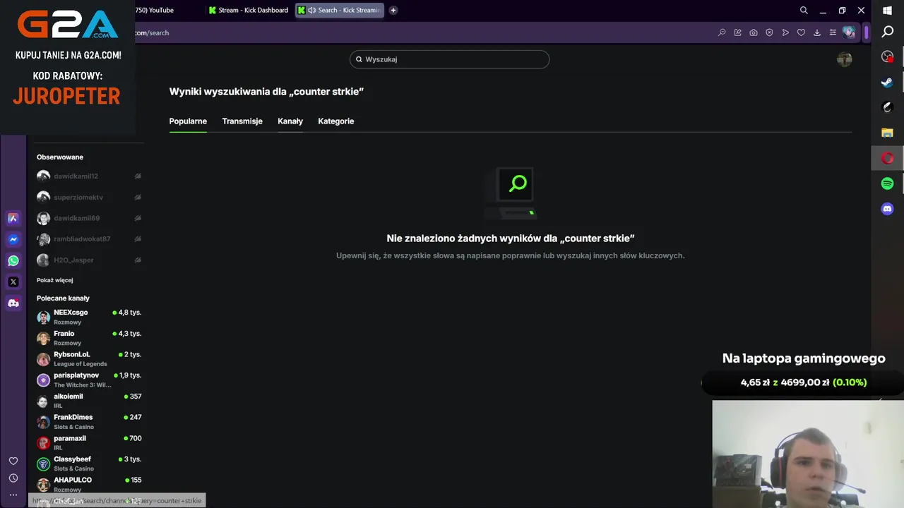Click the send/flow arrow toolbar icon
904x508 pixels.
pyautogui.click(x=785, y=32)
